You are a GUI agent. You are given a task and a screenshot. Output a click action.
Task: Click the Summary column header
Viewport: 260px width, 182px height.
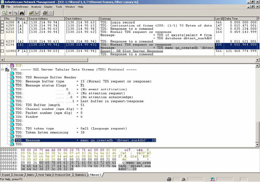[157, 19]
